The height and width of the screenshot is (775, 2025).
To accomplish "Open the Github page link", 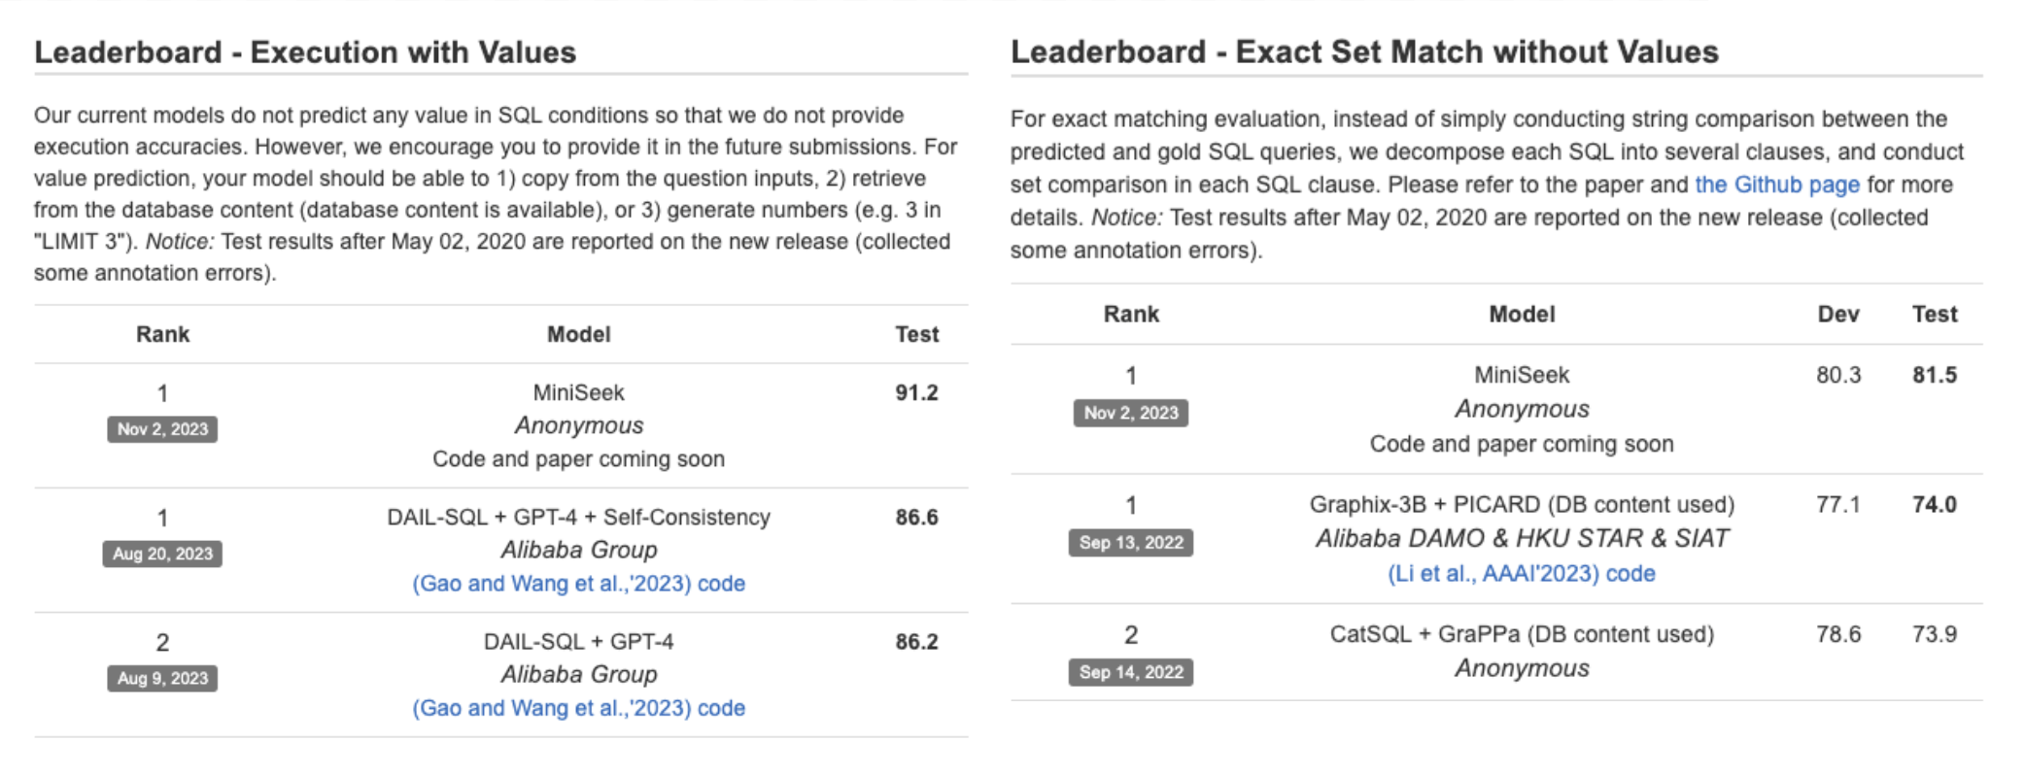I will pos(1776,185).
